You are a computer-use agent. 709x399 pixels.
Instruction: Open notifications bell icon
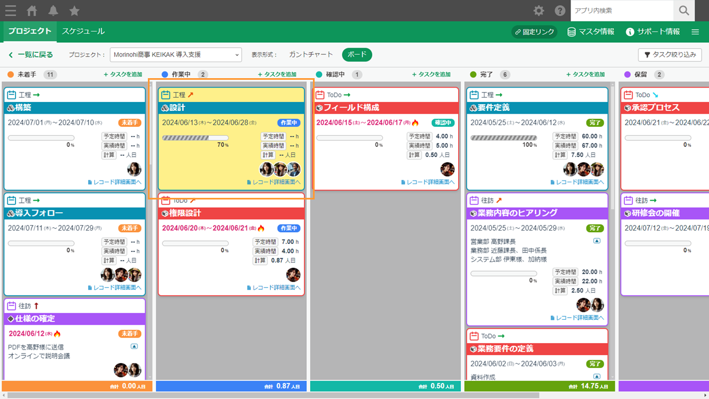(53, 11)
